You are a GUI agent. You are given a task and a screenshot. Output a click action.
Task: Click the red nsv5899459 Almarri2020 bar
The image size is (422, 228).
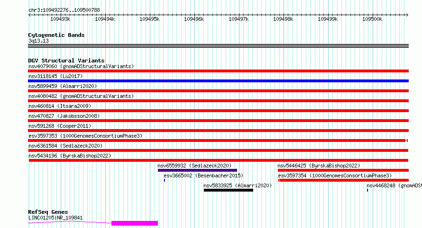[x=218, y=91]
